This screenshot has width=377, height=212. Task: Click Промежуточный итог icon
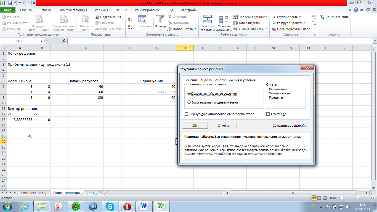274,29
